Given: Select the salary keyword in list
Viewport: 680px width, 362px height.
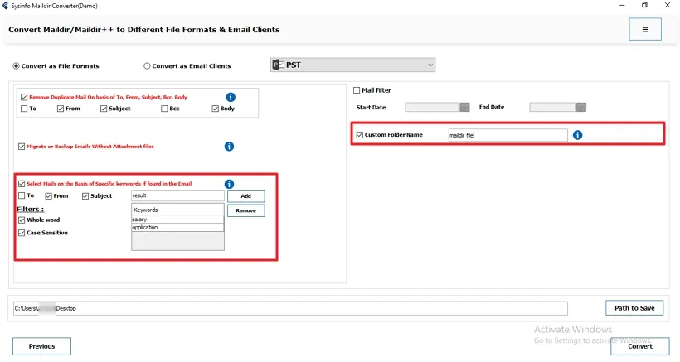Looking at the screenshot, I should tap(177, 219).
